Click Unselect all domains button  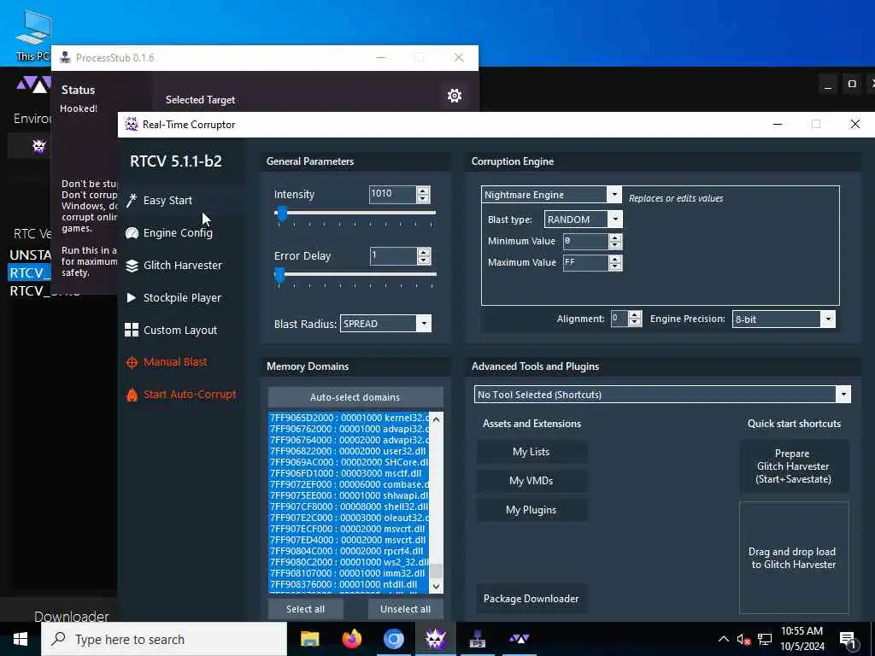coord(405,609)
